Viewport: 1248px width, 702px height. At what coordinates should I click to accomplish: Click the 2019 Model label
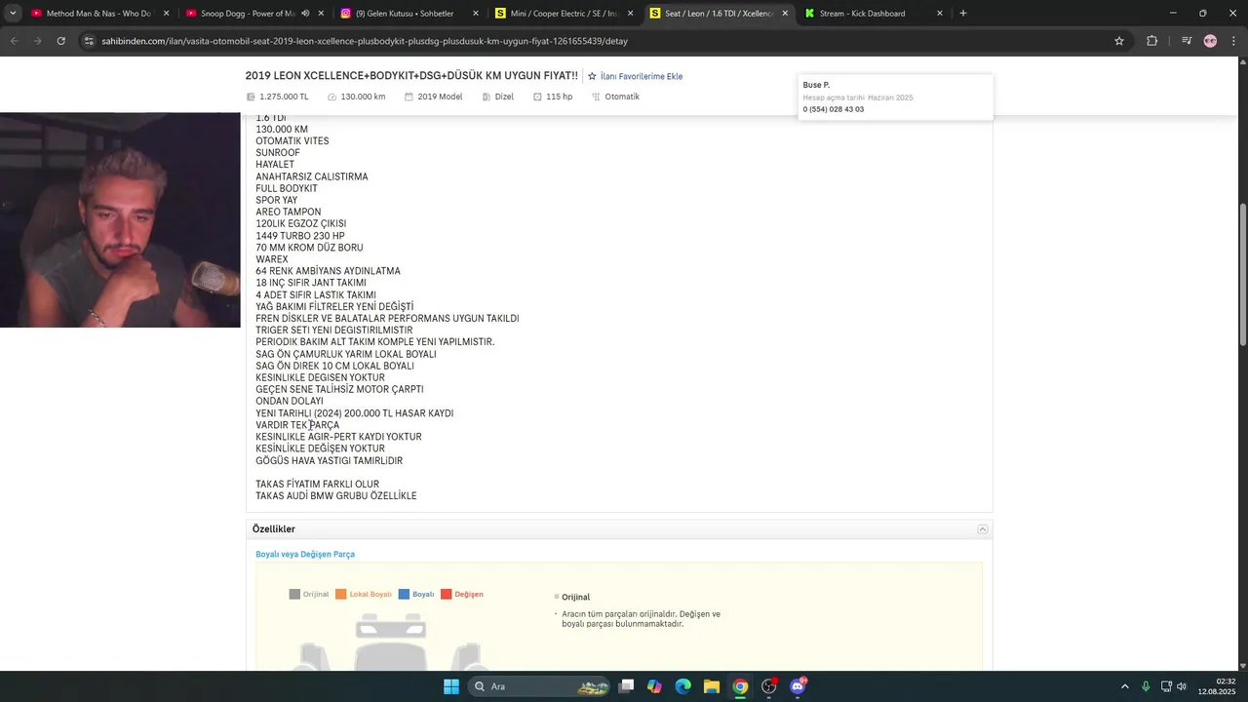[x=440, y=97]
